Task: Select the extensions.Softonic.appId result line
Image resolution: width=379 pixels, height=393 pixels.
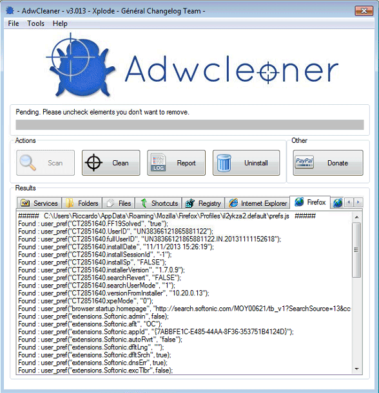Action: point(156,332)
